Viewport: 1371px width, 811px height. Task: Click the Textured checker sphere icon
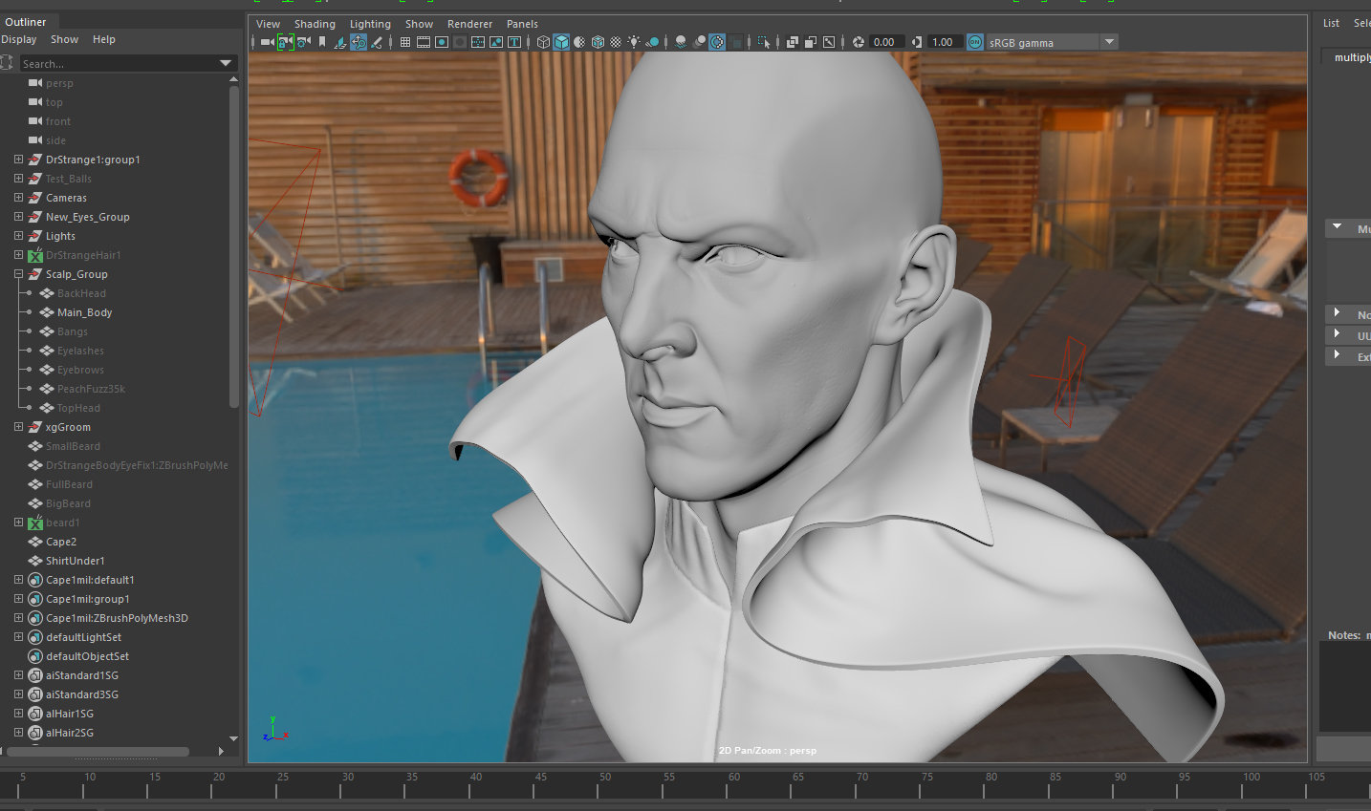(616, 42)
